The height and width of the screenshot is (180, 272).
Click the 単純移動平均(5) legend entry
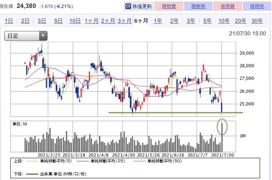pos(49,161)
